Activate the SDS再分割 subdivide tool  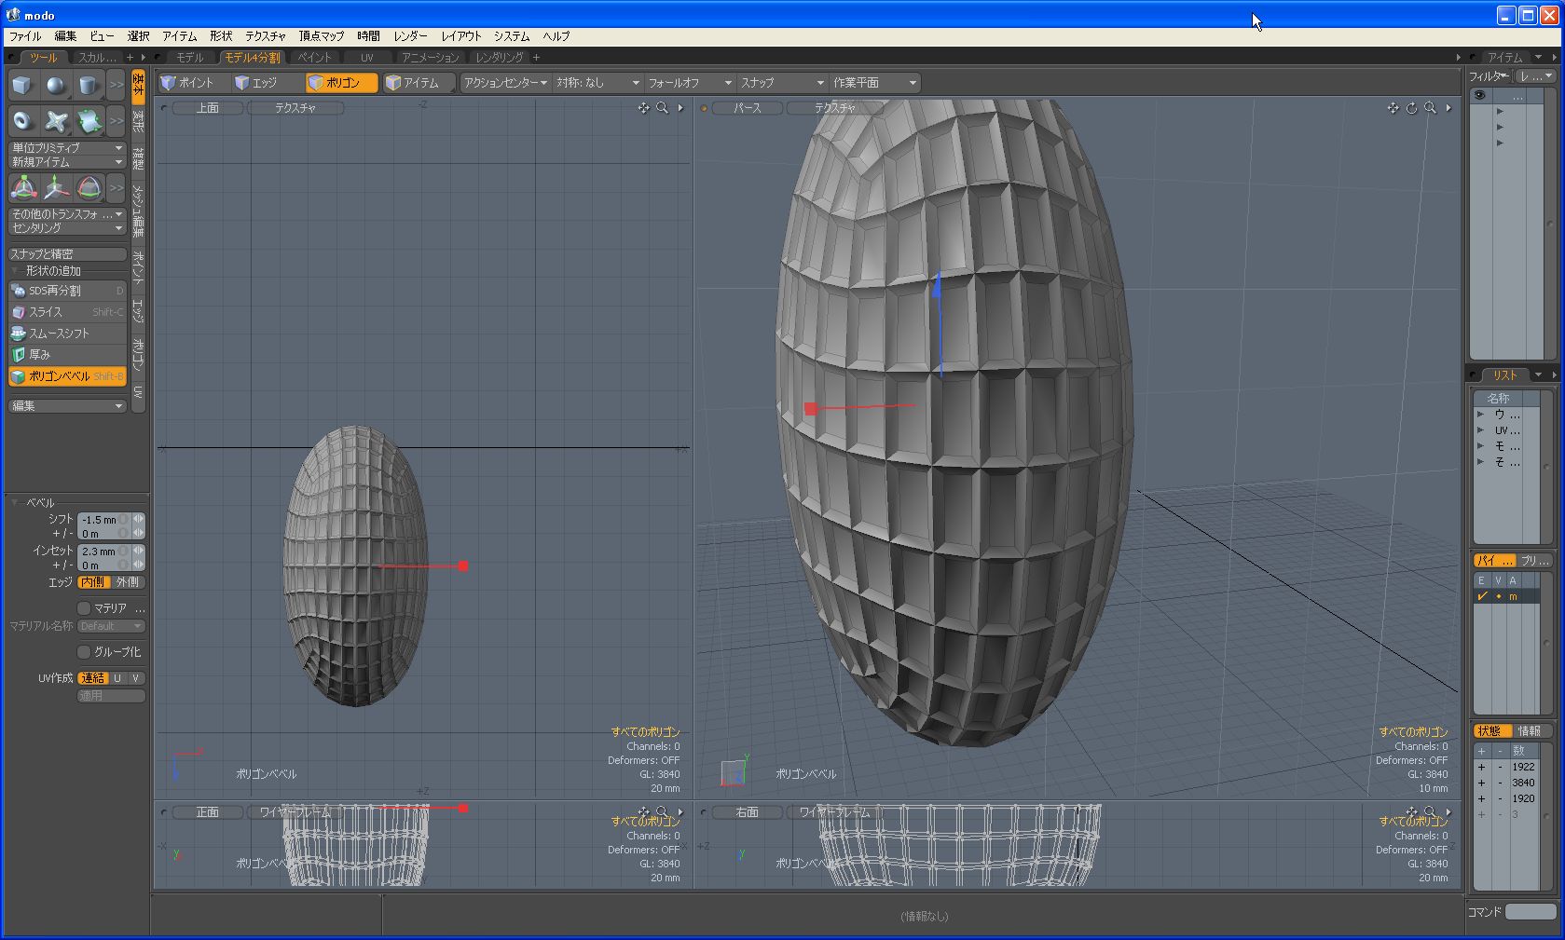click(x=67, y=291)
